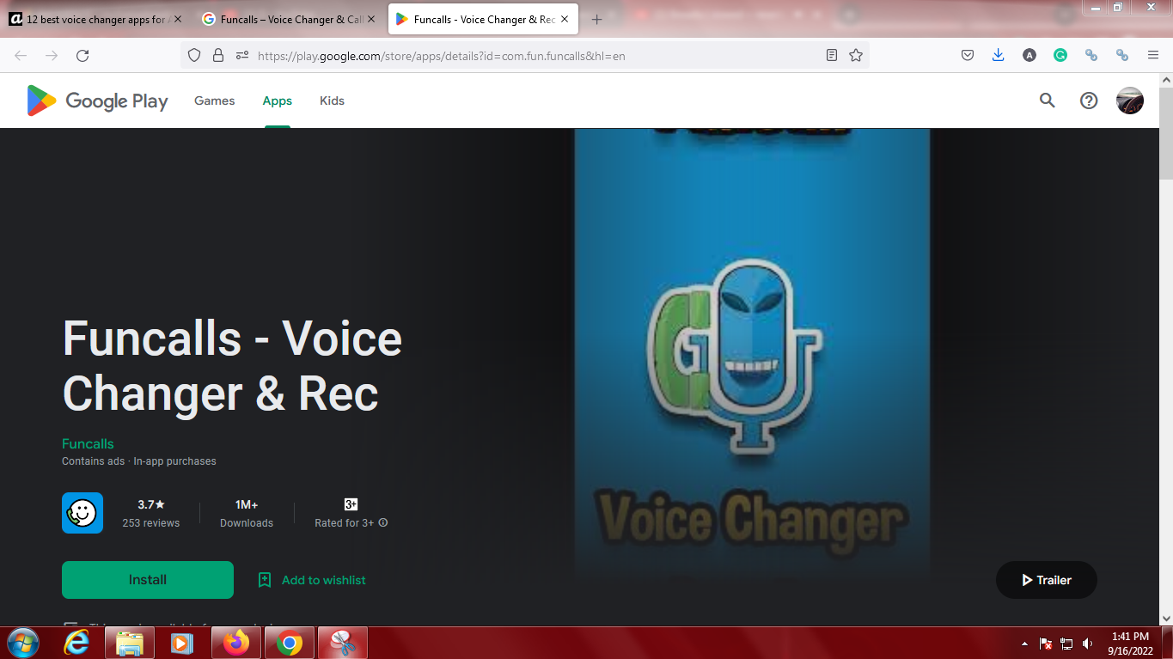Screen dimensions: 1173x659
Task: Open the Funcalls developer link
Action: click(88, 443)
